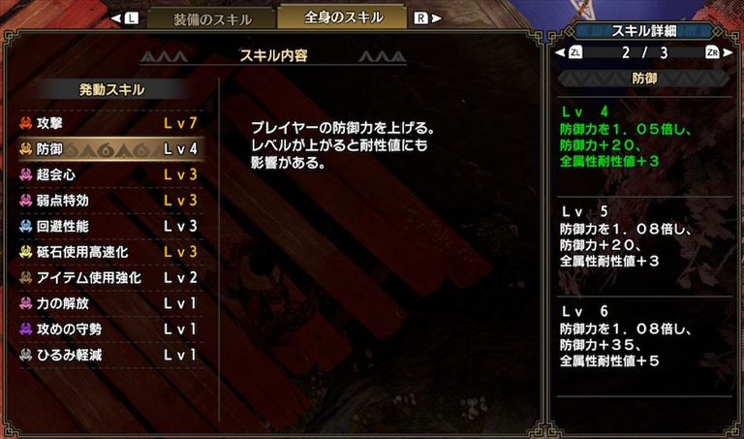Click the purple 攻めの守勢 skill icon
The width and height of the screenshot is (744, 439).
click(x=25, y=329)
